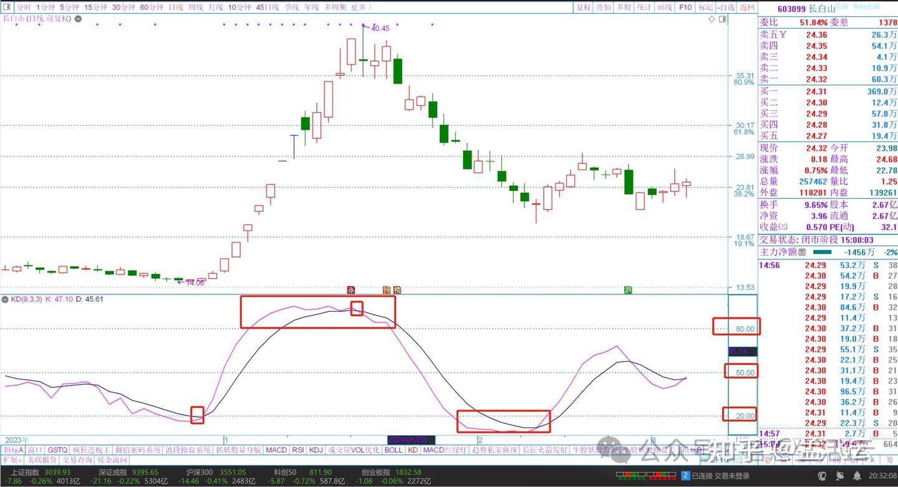
Task: Activate the 画线 drawing tool
Action: (x=665, y=7)
